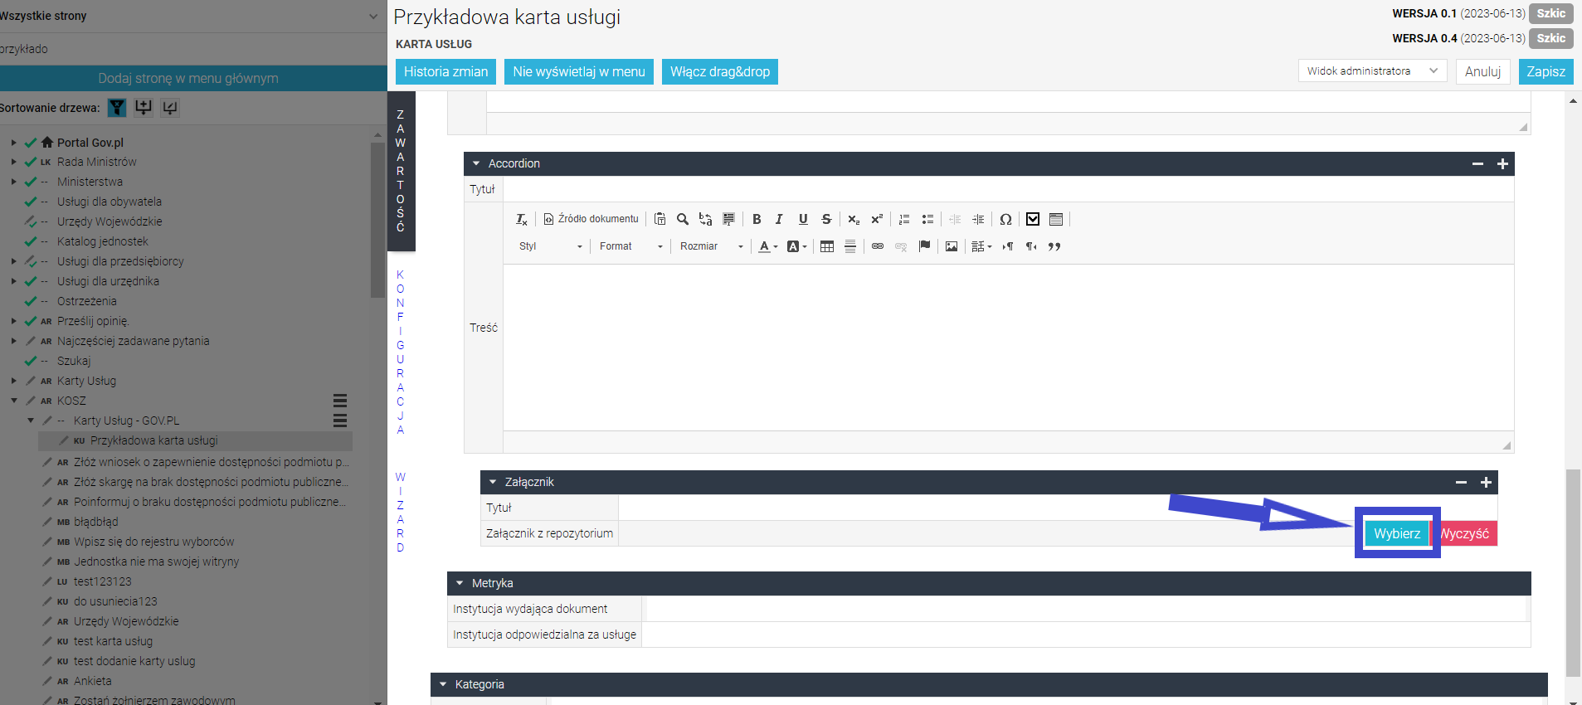Apply strikethrough formatting in the editor

point(826,219)
